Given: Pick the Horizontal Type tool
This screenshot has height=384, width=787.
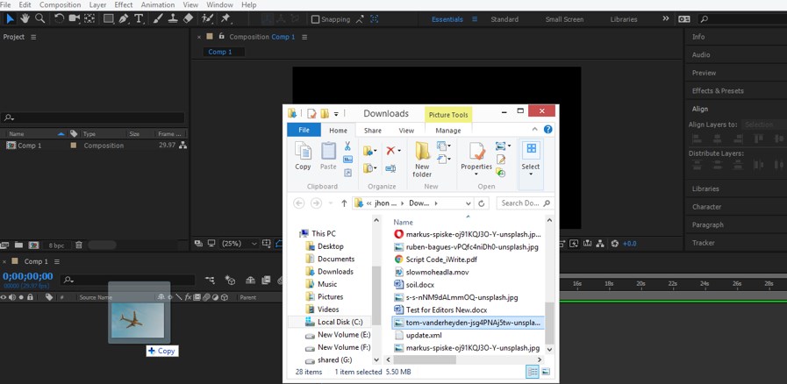Looking at the screenshot, I should [x=139, y=18].
